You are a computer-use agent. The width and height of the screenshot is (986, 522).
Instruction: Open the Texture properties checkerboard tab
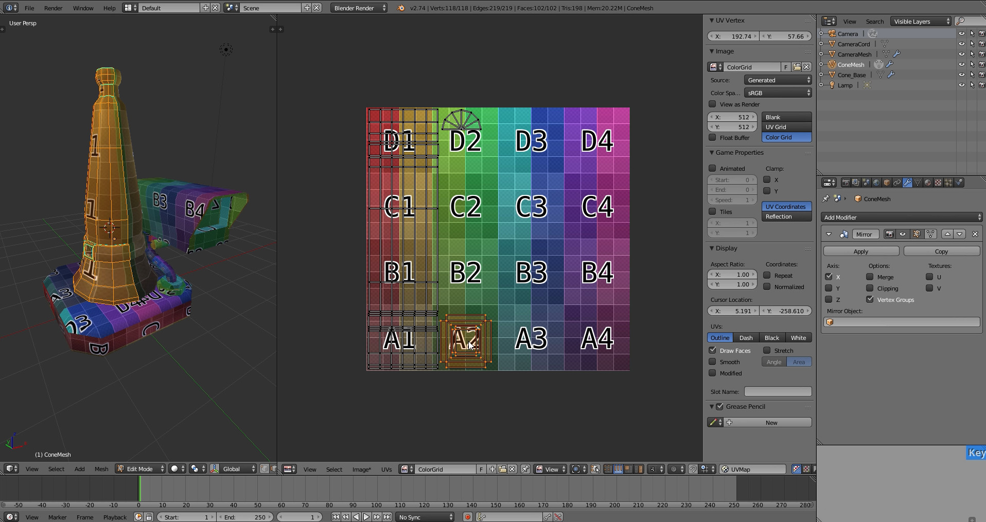pos(938,183)
